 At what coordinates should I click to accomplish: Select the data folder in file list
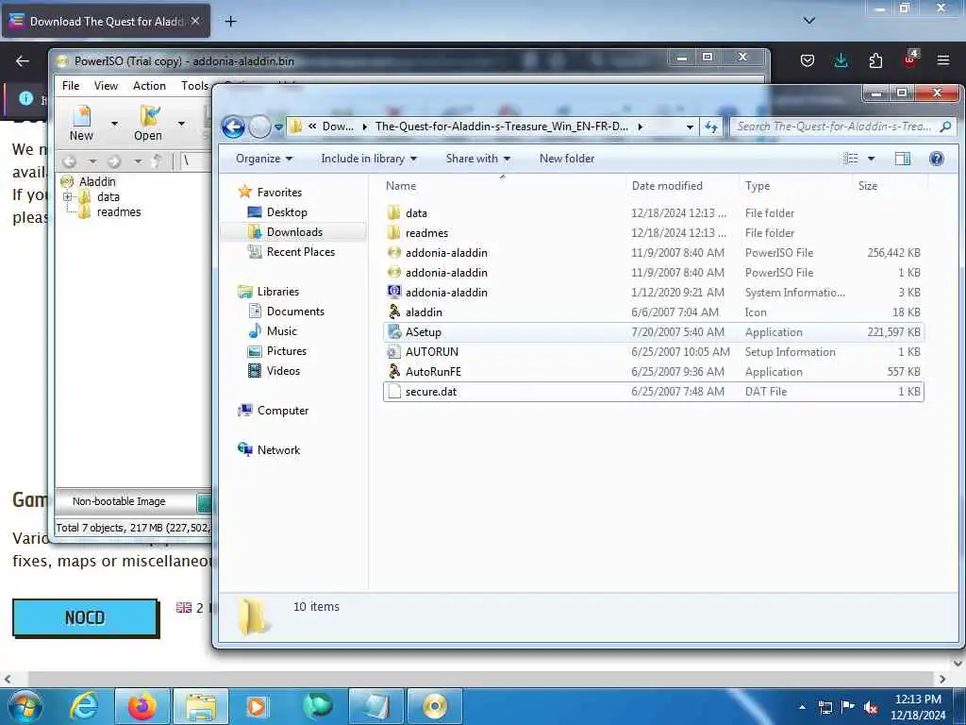click(654, 213)
